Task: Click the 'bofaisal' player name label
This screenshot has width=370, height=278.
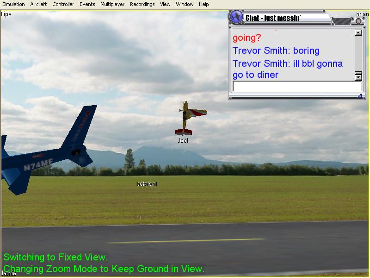Action: click(147, 184)
